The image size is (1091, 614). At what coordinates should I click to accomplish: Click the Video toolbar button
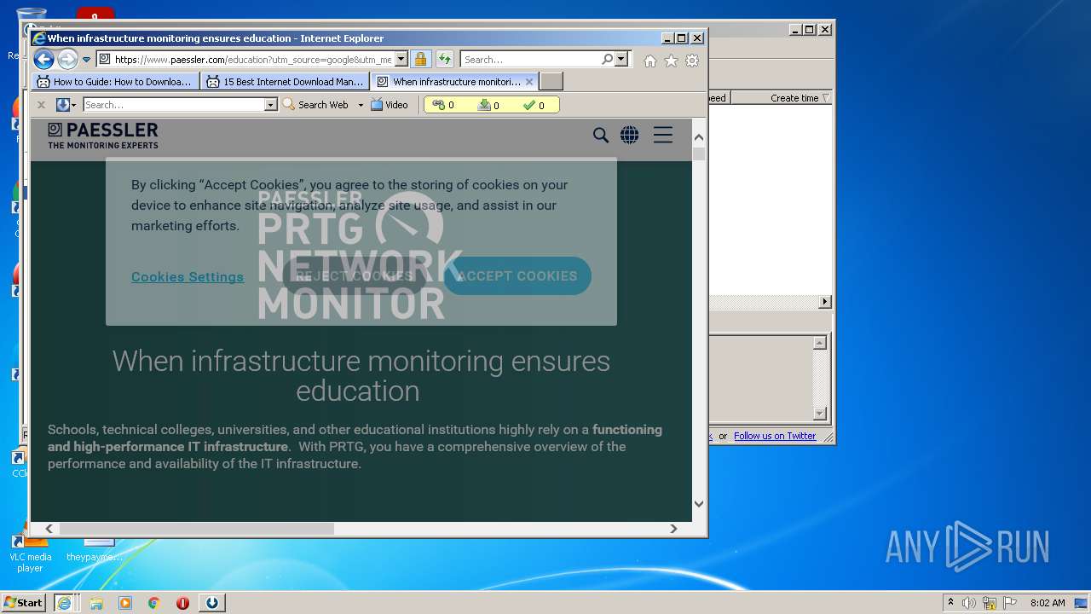390,105
